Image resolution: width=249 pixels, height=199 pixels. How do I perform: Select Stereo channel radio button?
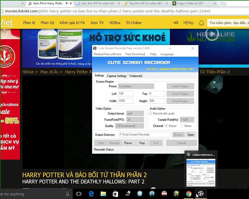tap(166, 126)
